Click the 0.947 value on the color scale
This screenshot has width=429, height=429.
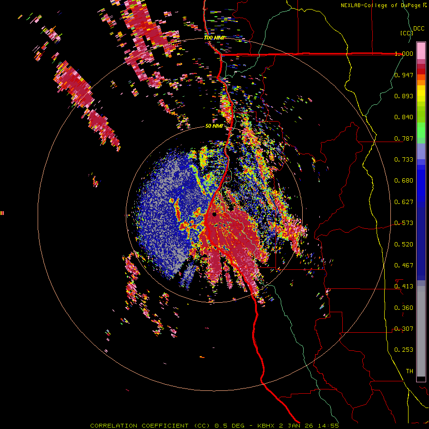pos(404,75)
